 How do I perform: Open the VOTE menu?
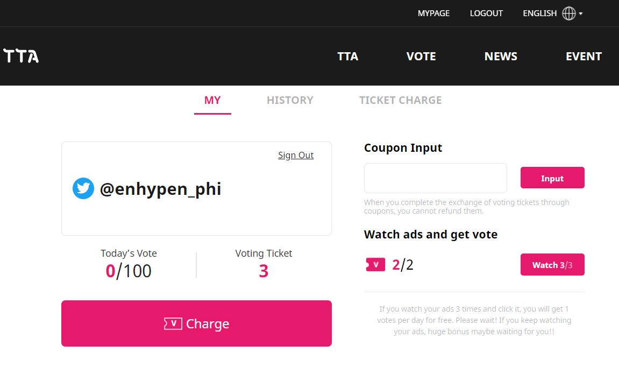(421, 57)
